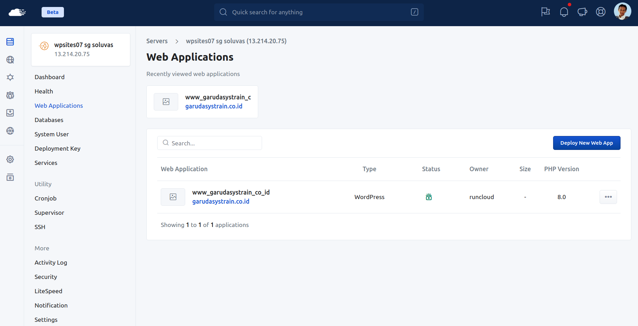Sort by Size column header

[x=525, y=169]
